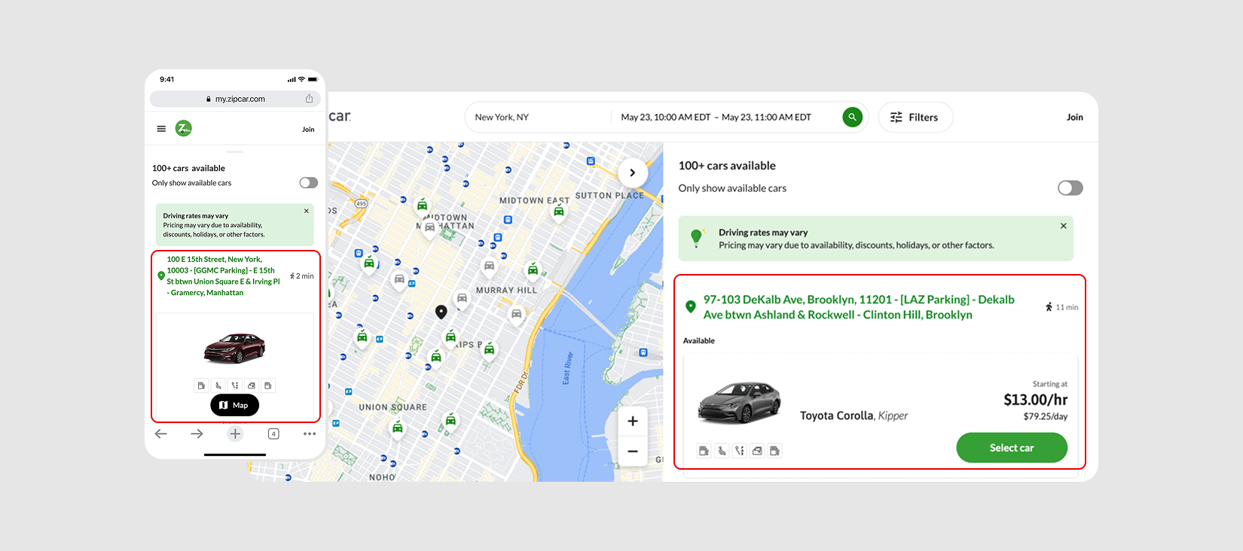Click the Toyota Corolla car image
This screenshot has height=551, width=1243.
coord(739,403)
